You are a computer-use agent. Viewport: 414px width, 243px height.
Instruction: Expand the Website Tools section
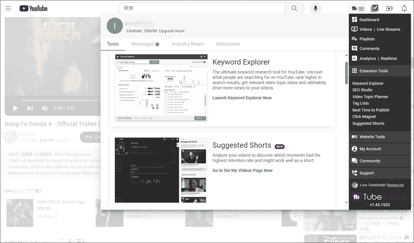[380, 137]
